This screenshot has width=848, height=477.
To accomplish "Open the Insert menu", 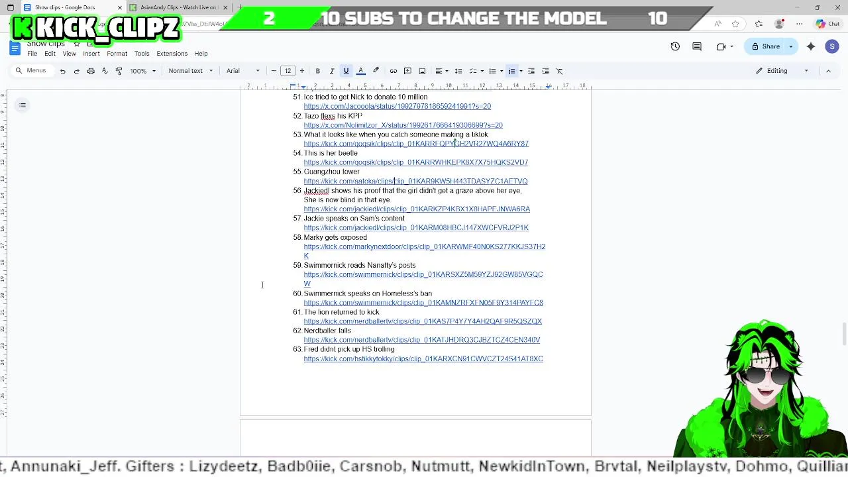I will (x=91, y=54).
